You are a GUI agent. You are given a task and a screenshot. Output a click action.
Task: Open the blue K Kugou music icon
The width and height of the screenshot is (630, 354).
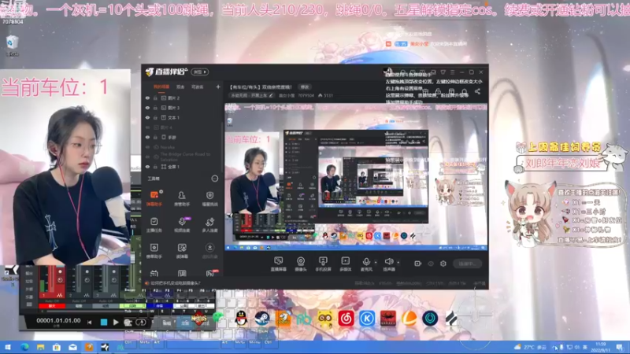coord(367,319)
